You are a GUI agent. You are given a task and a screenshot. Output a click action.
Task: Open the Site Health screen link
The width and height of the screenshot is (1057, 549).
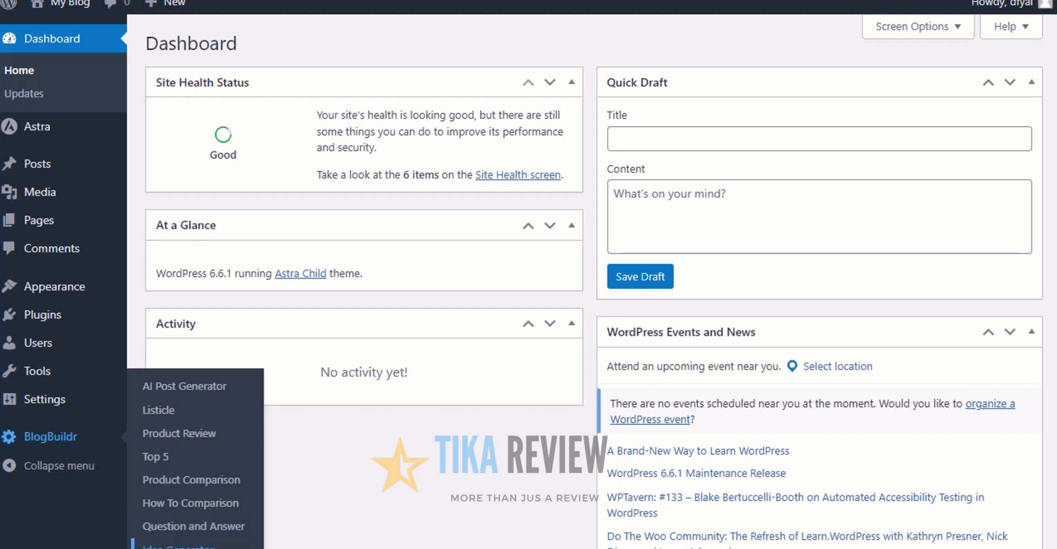coord(518,175)
